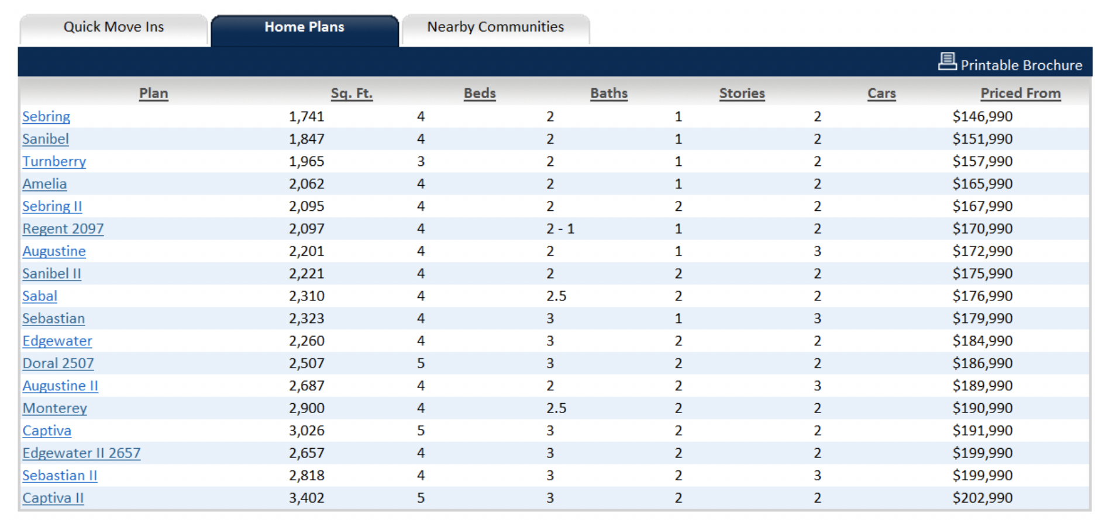
Task: Sort by the Baths column header
Action: click(x=609, y=93)
